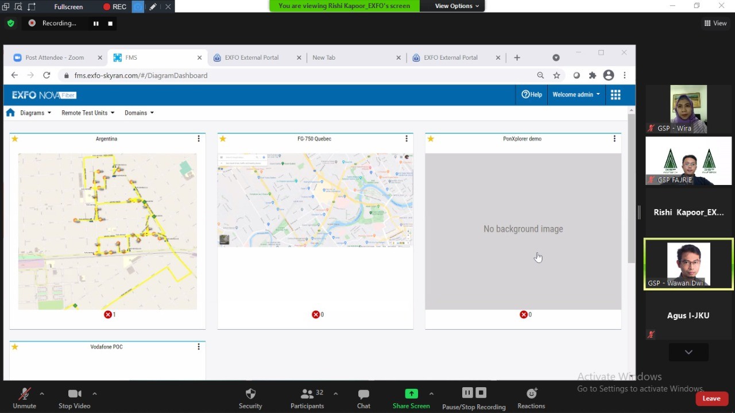Unmute the microphone in Zoom
Viewport: 735px width, 413px height.
25,399
